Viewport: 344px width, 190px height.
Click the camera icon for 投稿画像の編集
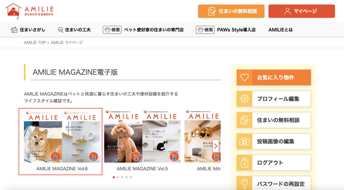(244, 141)
